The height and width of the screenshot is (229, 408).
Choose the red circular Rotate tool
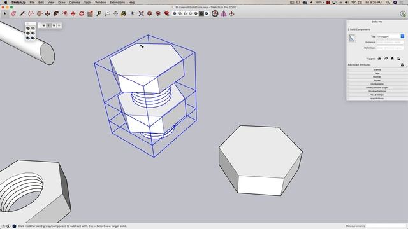click(82, 13)
